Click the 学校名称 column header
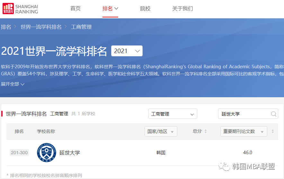 46,131
